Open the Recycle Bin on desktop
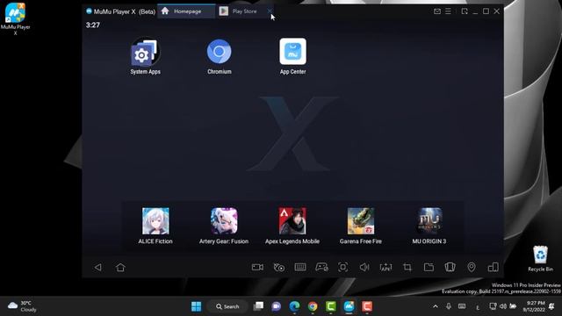The width and height of the screenshot is (562, 316). point(540,258)
